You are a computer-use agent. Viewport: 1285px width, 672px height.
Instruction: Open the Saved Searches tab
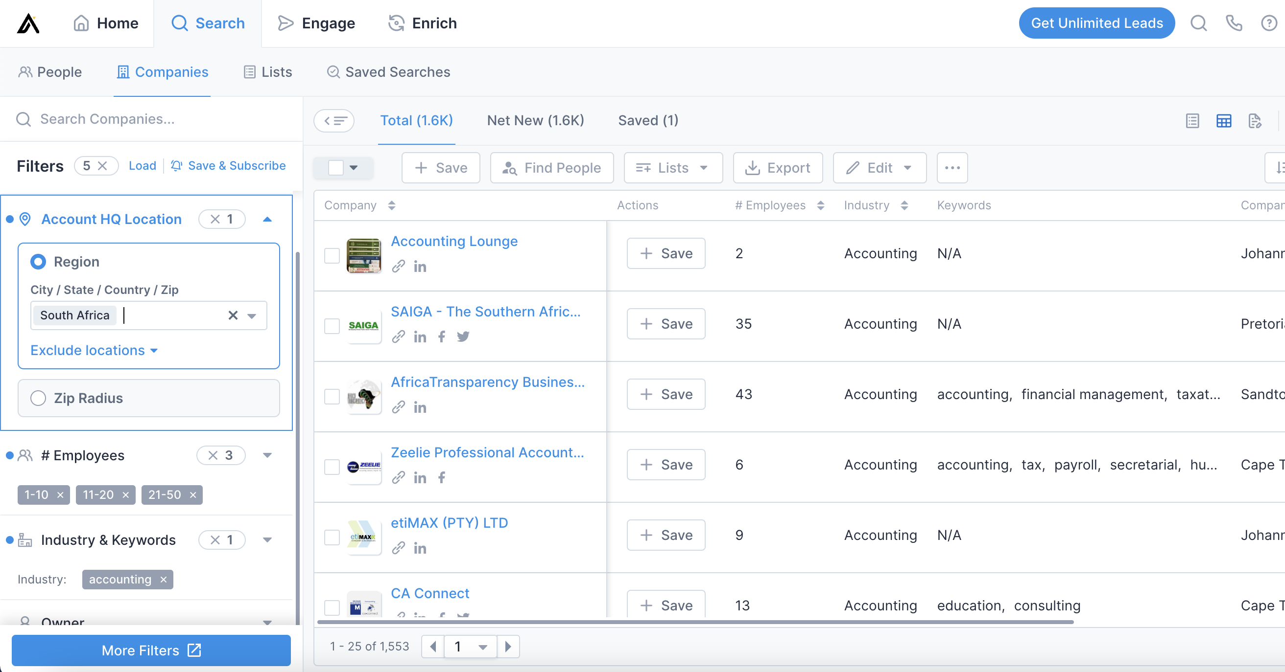(388, 72)
